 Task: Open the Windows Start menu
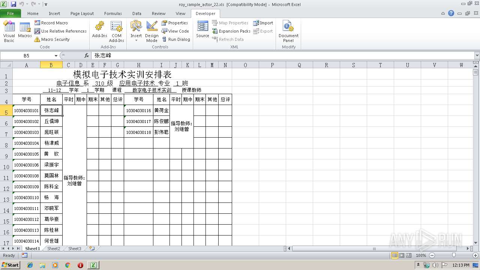click(x=10, y=265)
